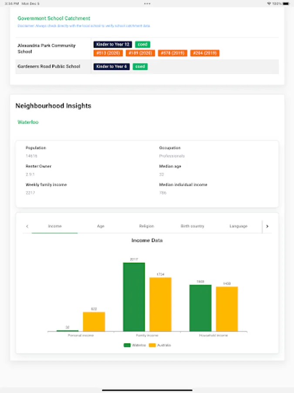Select the Income tab
This screenshot has width=294, height=393.
pos(55,226)
